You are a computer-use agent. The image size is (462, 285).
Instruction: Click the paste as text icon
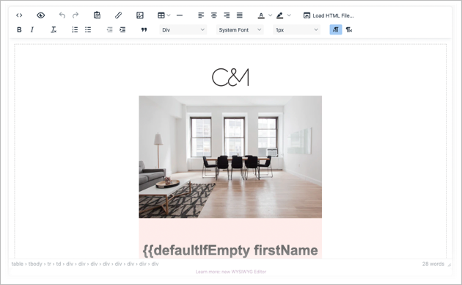pos(97,15)
